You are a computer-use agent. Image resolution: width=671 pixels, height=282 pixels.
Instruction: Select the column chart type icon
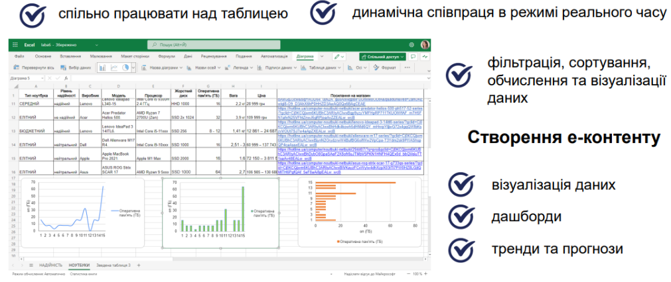point(104,68)
